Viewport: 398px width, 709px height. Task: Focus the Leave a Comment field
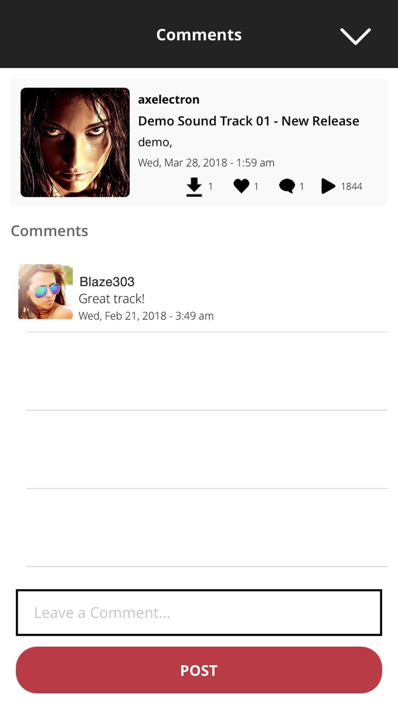click(199, 612)
